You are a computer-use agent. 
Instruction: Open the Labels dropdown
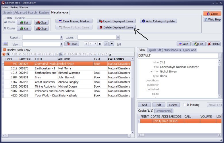coord(118,37)
